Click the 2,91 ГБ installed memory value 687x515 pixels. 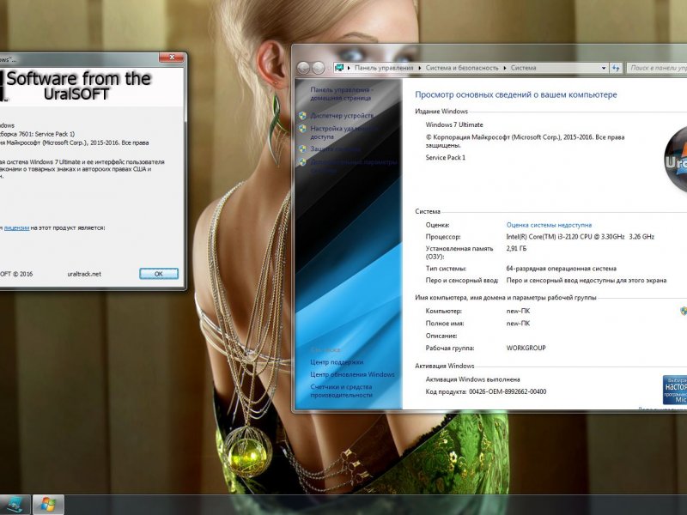pos(516,249)
